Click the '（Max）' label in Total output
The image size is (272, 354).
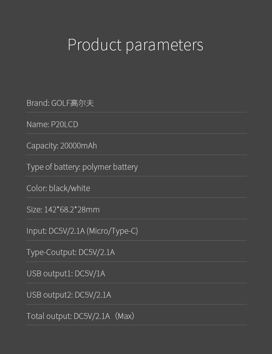[x=124, y=316]
